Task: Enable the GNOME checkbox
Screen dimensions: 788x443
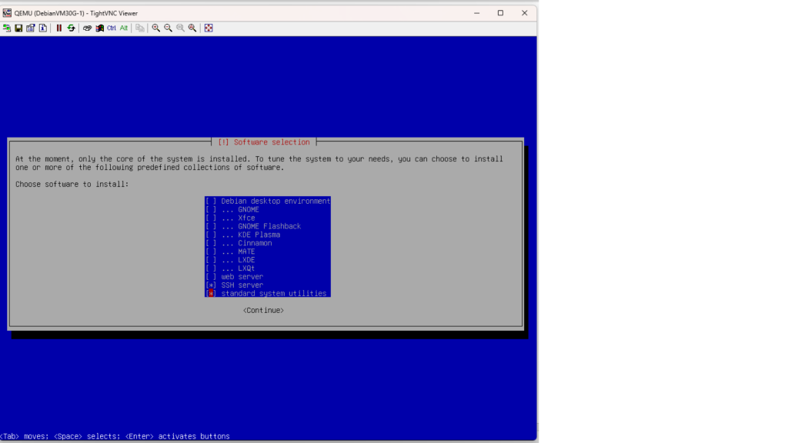Action: [211, 210]
